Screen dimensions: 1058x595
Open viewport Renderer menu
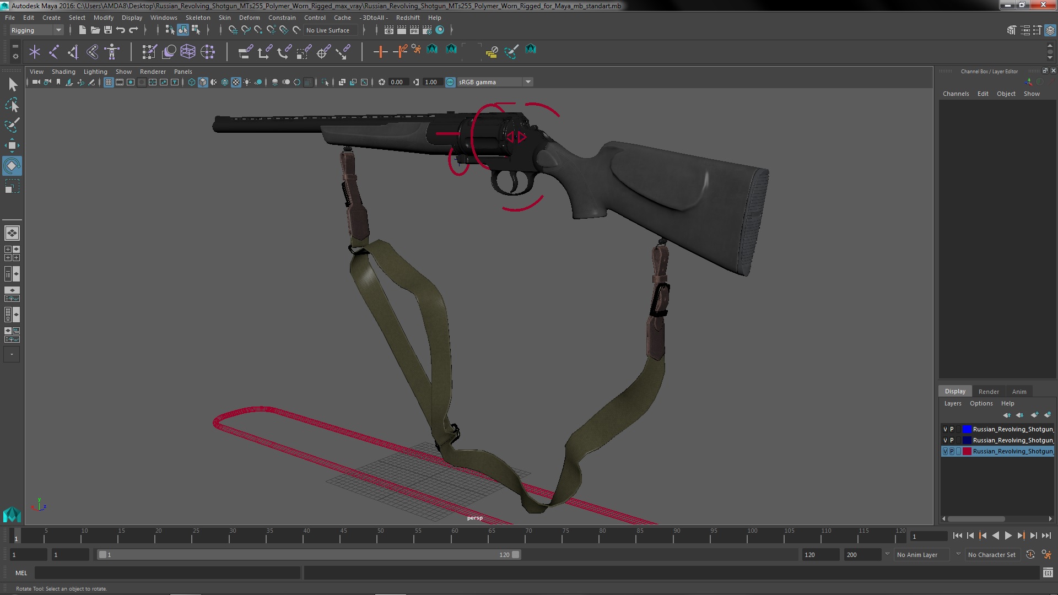pyautogui.click(x=153, y=72)
